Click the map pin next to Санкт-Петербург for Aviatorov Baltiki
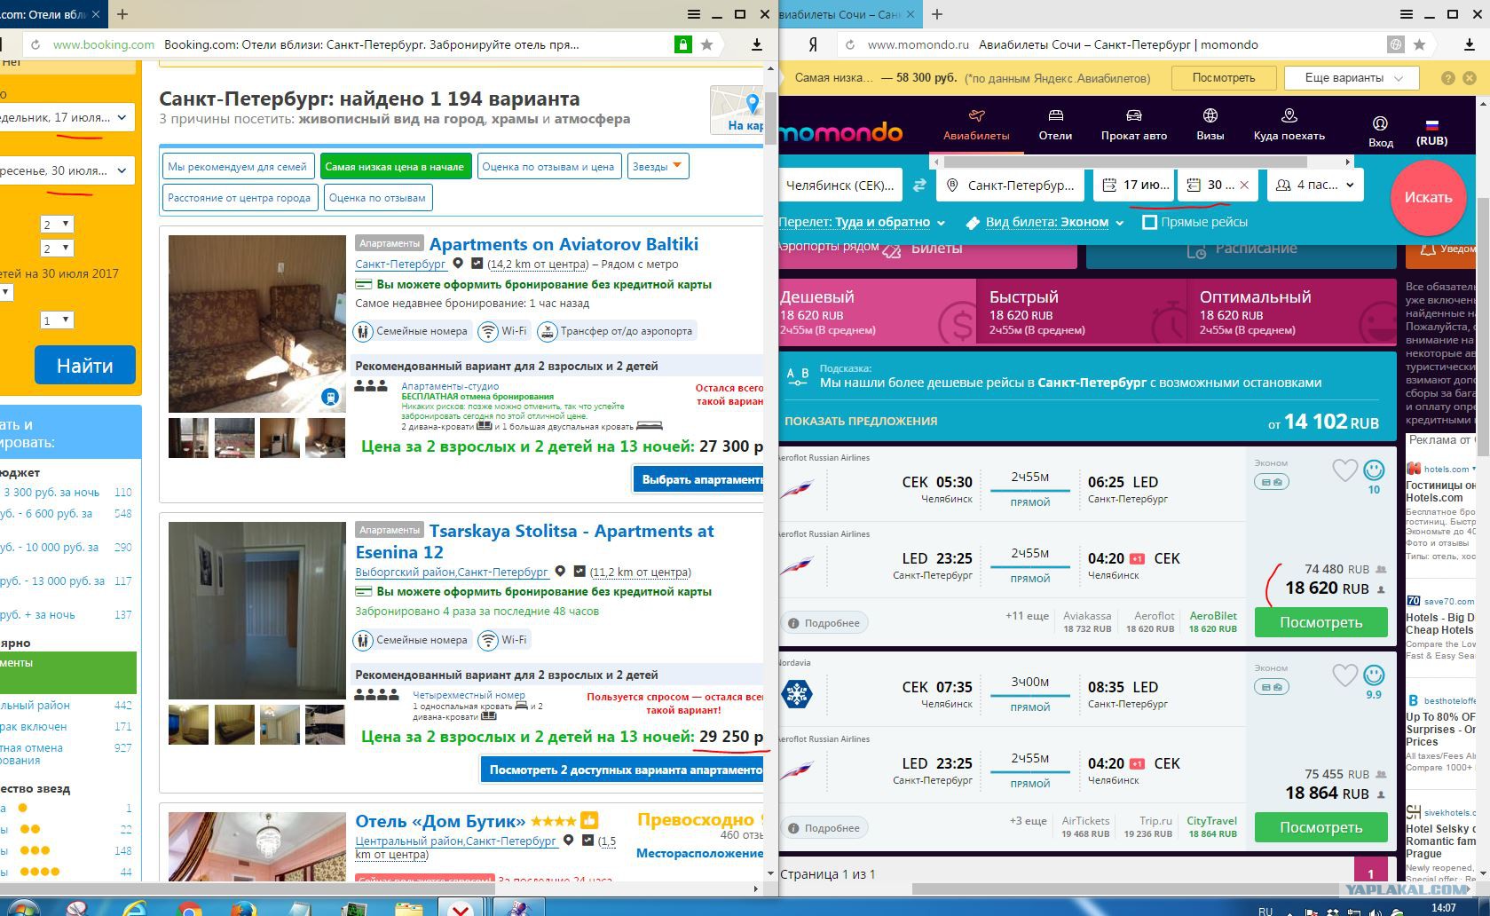Screen dimensions: 1490x916 click(458, 264)
